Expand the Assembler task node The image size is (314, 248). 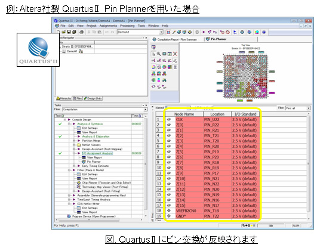(69, 195)
